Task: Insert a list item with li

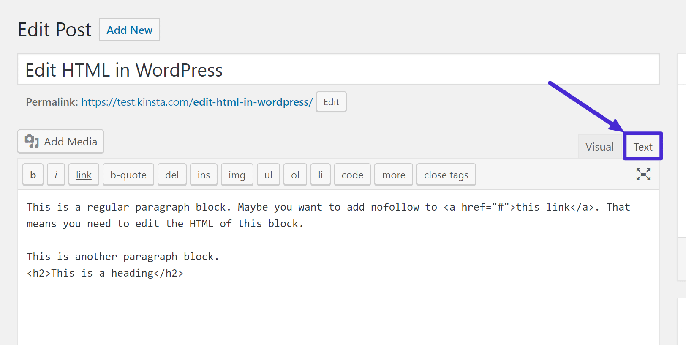Action: [x=320, y=174]
